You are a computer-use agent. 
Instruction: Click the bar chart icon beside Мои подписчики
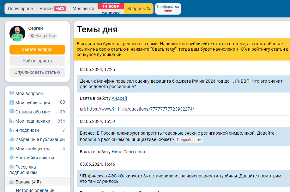tap(12, 121)
